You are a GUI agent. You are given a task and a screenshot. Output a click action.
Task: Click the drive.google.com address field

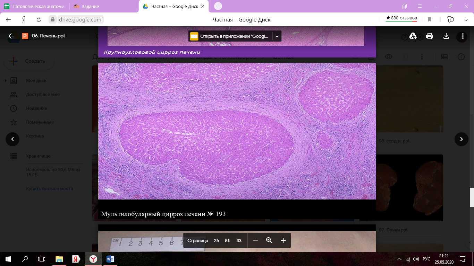coord(80,20)
